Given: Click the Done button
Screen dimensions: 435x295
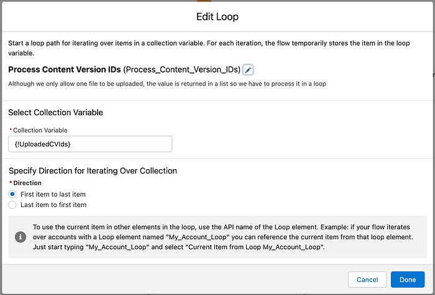Looking at the screenshot, I should [408, 280].
